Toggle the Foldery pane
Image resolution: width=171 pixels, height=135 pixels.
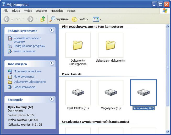(80, 19)
